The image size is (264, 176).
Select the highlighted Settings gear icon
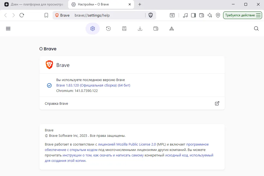pos(92,28)
